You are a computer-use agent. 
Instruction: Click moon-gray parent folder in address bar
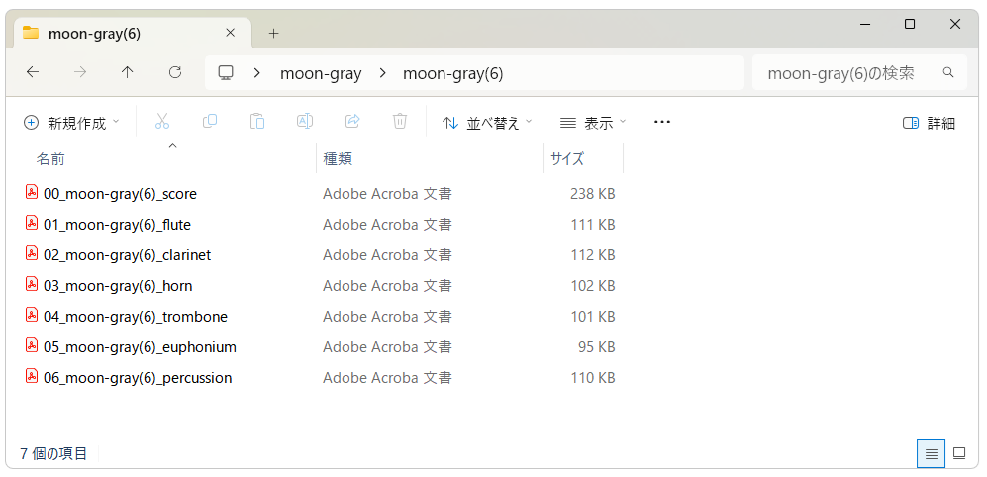click(321, 73)
